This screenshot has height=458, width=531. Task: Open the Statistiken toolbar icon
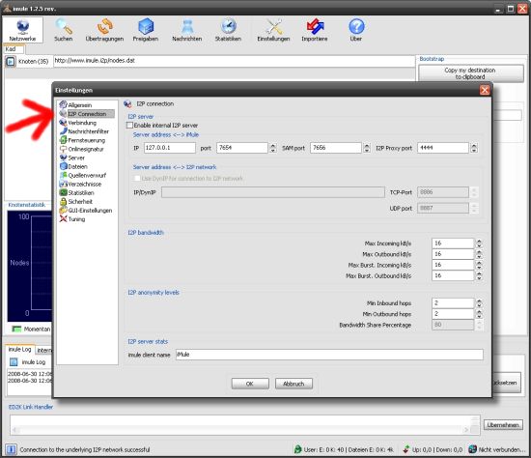coord(228,30)
